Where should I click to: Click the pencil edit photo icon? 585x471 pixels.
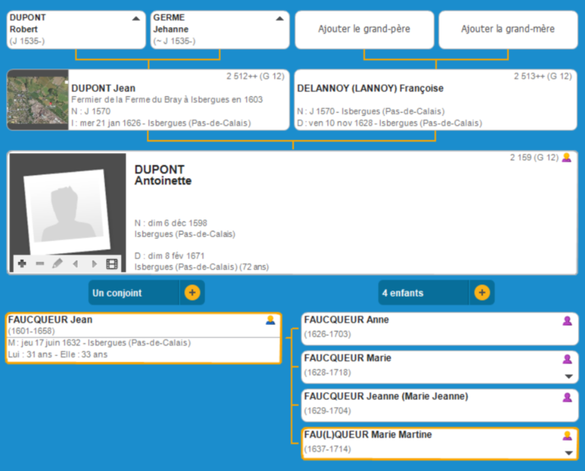coord(57,264)
